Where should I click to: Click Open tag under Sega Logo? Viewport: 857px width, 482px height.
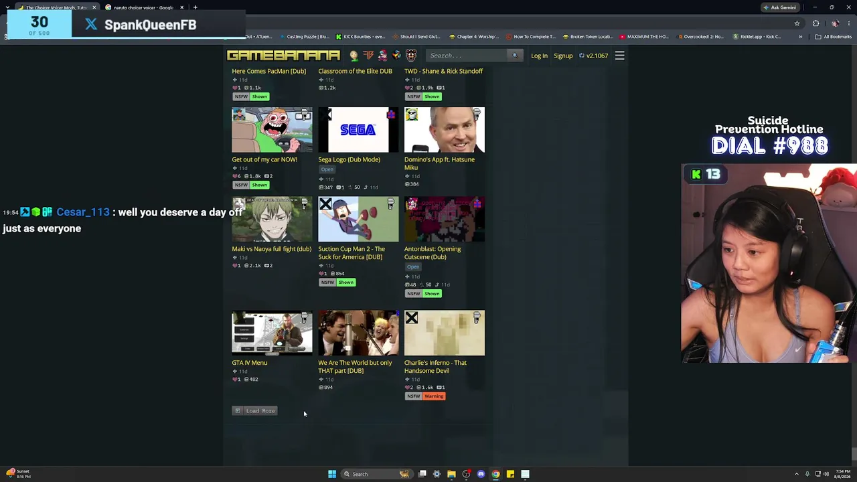coord(327,169)
